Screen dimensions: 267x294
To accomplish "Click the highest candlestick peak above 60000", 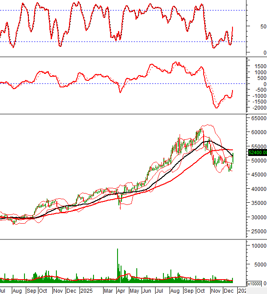I will coord(202,127).
